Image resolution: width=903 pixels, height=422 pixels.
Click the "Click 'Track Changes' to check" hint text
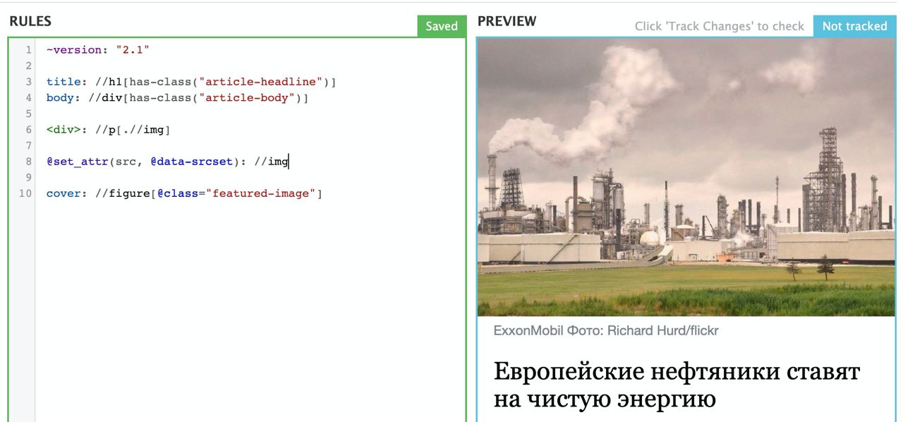pos(719,26)
